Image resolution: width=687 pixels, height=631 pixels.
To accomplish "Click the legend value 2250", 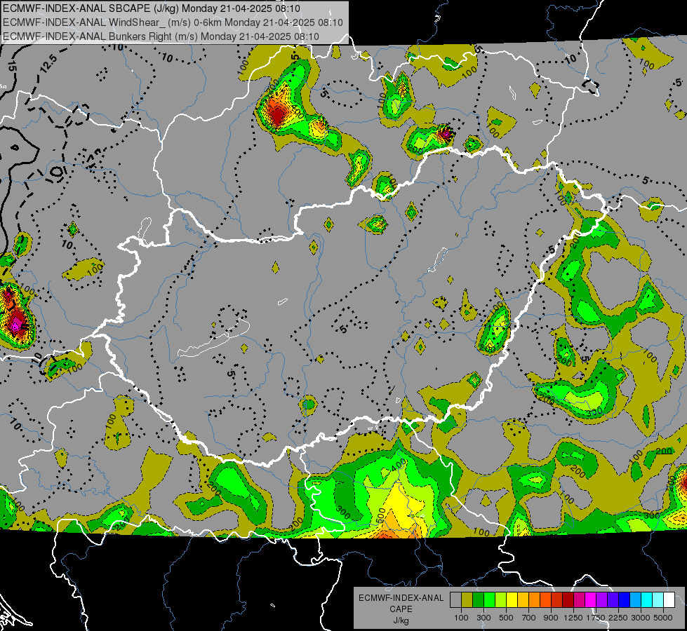I will coord(618,618).
